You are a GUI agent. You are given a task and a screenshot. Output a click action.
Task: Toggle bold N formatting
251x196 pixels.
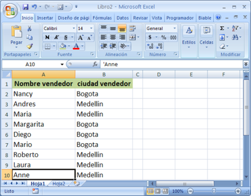coord(47,37)
